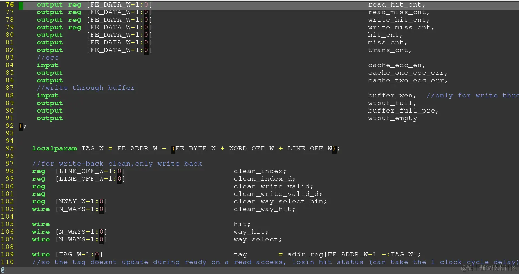The image size is (519, 274).
Task: Click way_select wire name
Action: click(256, 240)
